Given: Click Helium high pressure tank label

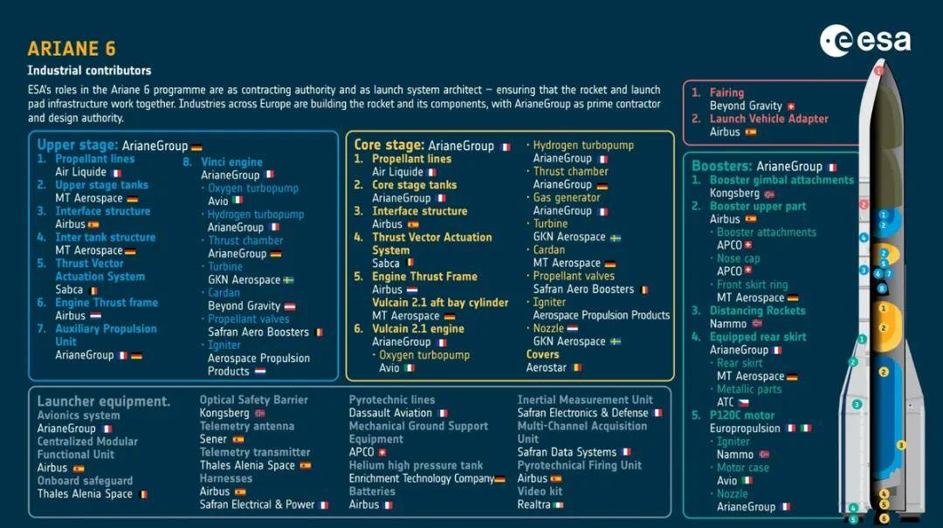Looking at the screenshot, I should [x=416, y=465].
